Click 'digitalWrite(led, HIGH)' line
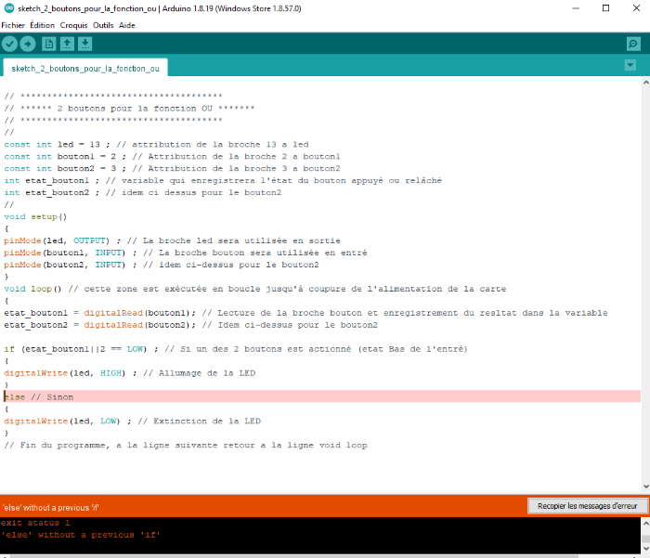650x558 pixels. point(130,372)
